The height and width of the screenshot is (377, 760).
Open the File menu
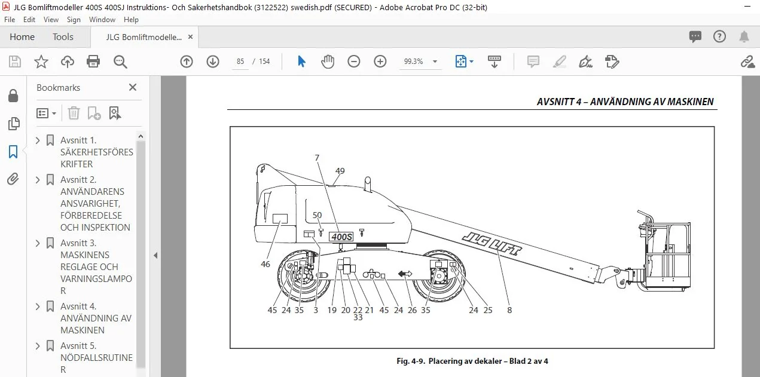[x=10, y=20]
